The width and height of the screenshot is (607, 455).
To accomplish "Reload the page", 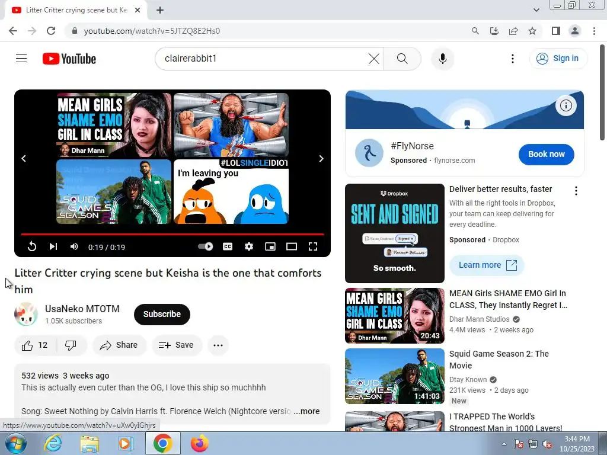I will [x=51, y=31].
